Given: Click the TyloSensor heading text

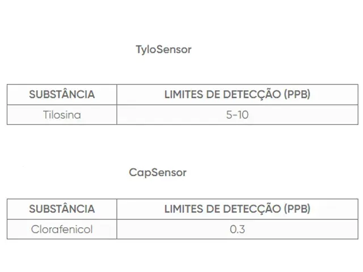Looking at the screenshot, I should tap(163, 50).
